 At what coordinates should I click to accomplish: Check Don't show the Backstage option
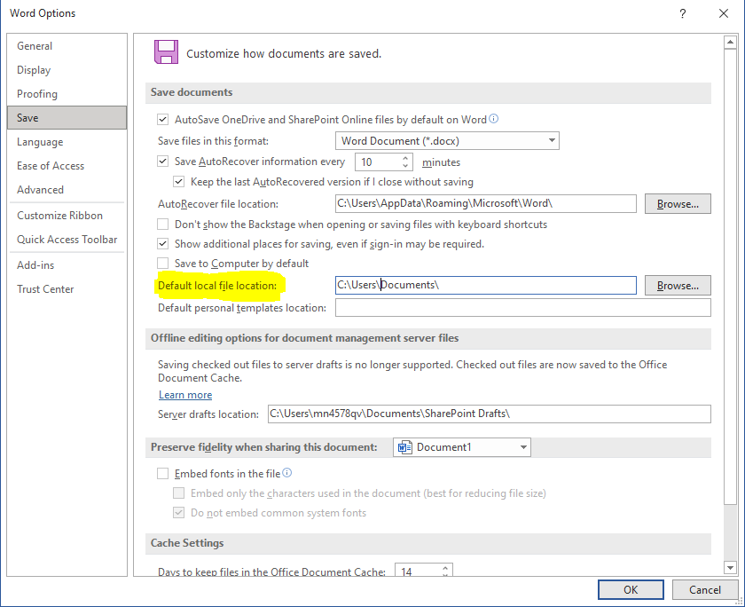pyautogui.click(x=163, y=225)
